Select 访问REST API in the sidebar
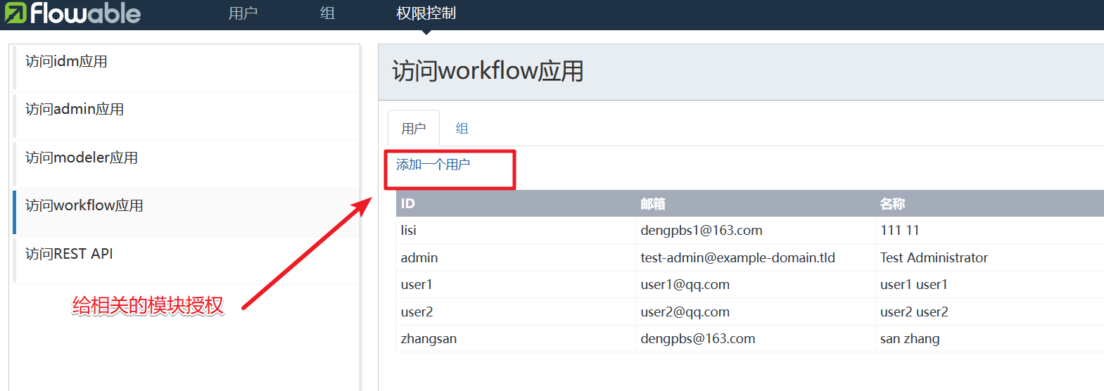This screenshot has height=391, width=1104. click(x=186, y=261)
